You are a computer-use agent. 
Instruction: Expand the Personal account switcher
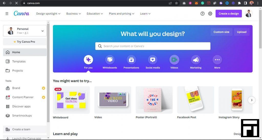[x=25, y=31]
